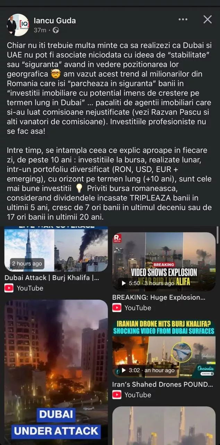Tap the 37m post timestamp

pyautogui.click(x=40, y=30)
